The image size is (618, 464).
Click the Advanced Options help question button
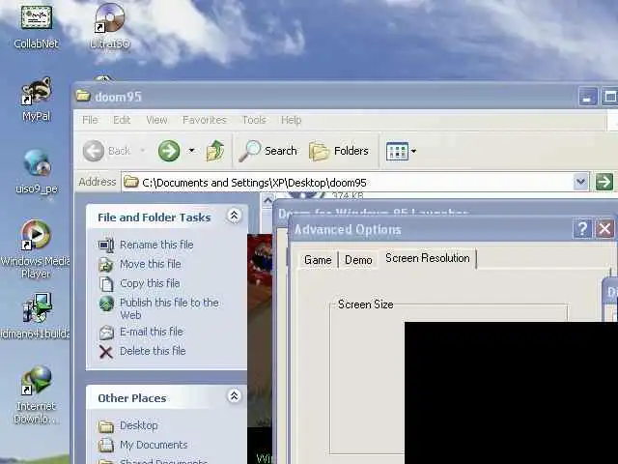point(582,229)
